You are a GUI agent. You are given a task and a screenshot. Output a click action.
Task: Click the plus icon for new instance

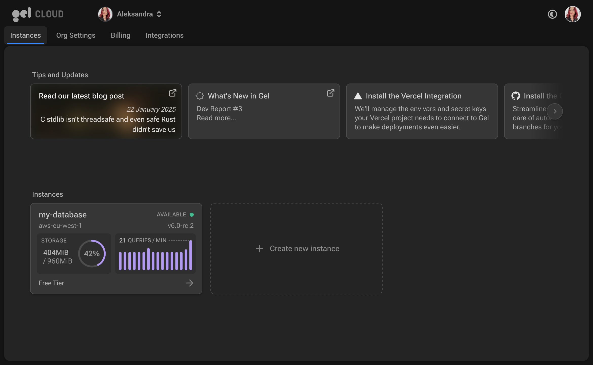[260, 249]
